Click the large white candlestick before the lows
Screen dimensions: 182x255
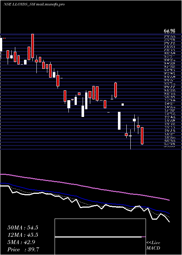tap(119, 121)
